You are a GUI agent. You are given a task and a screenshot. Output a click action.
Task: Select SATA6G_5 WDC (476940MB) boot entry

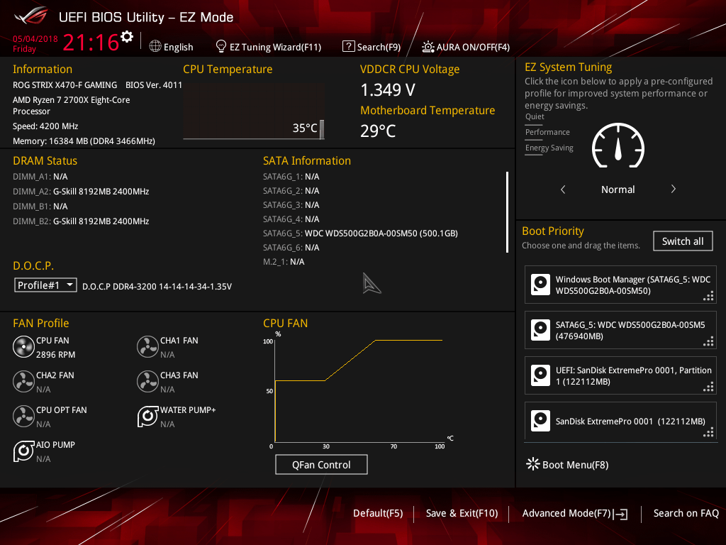click(x=620, y=330)
